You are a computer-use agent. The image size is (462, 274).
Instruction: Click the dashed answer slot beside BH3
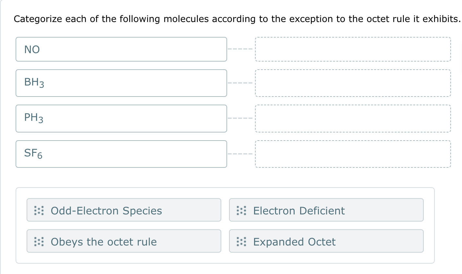click(353, 83)
